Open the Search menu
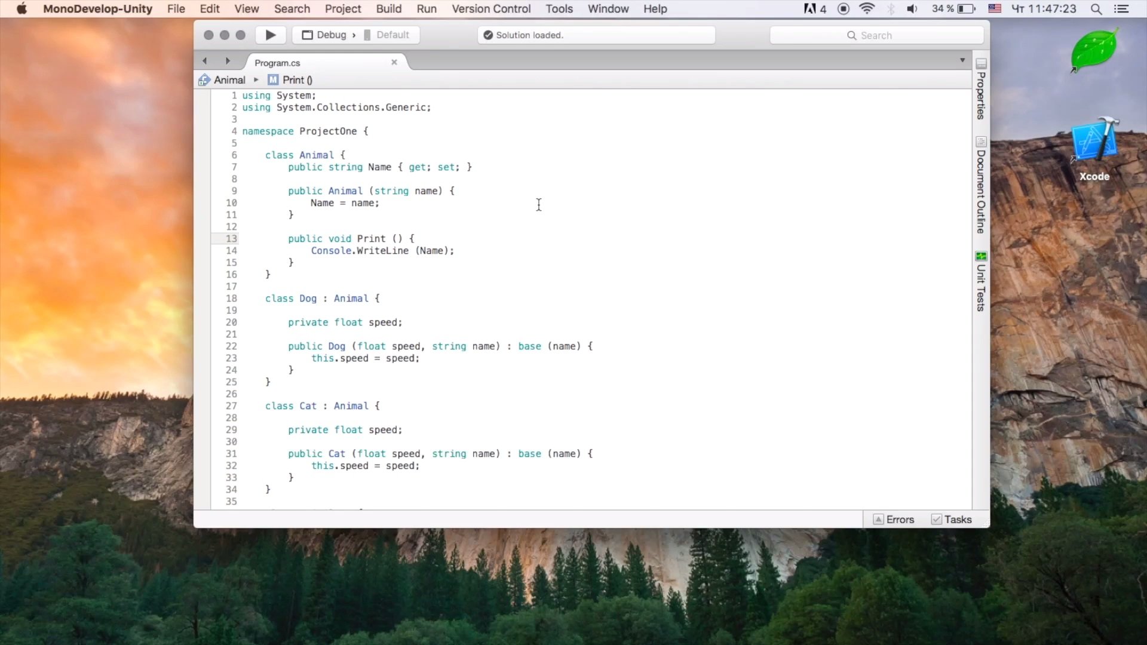This screenshot has width=1147, height=645. pyautogui.click(x=292, y=9)
